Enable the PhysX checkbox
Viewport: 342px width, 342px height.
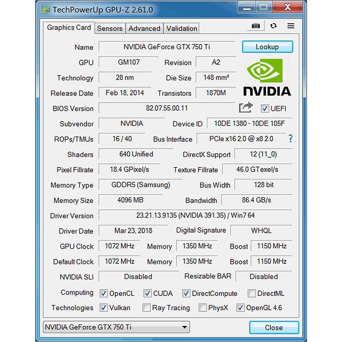pyautogui.click(x=202, y=308)
